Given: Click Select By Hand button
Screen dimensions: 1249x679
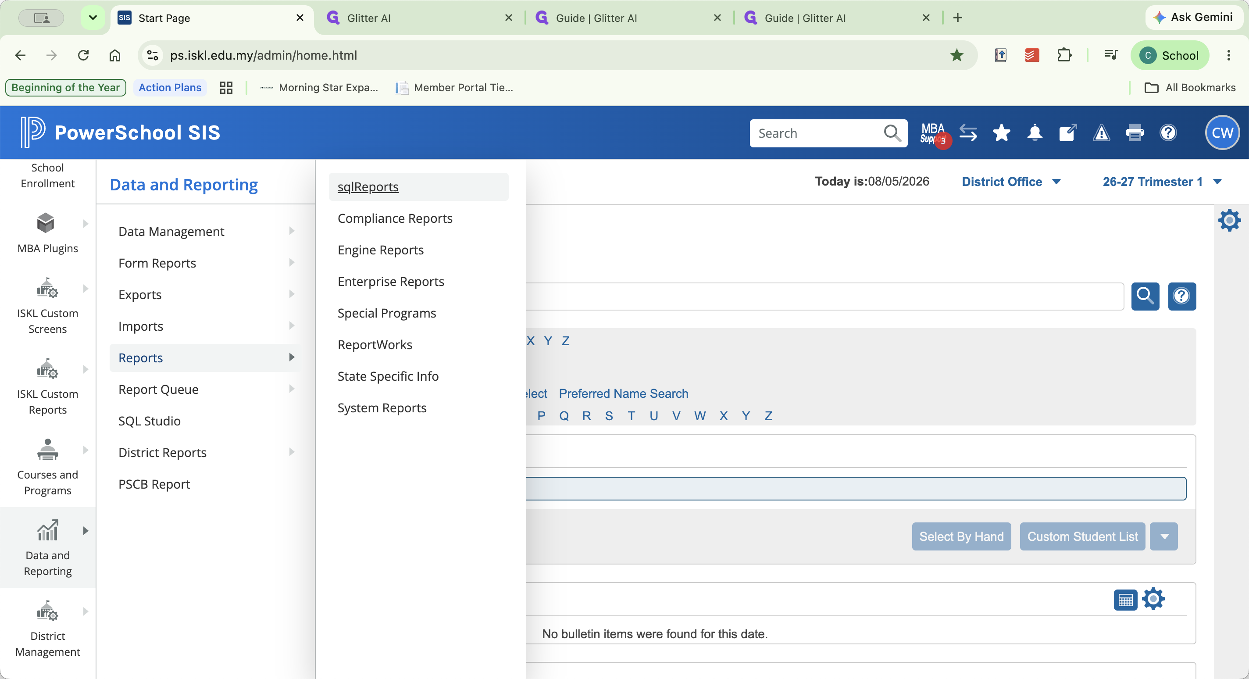Looking at the screenshot, I should (961, 536).
